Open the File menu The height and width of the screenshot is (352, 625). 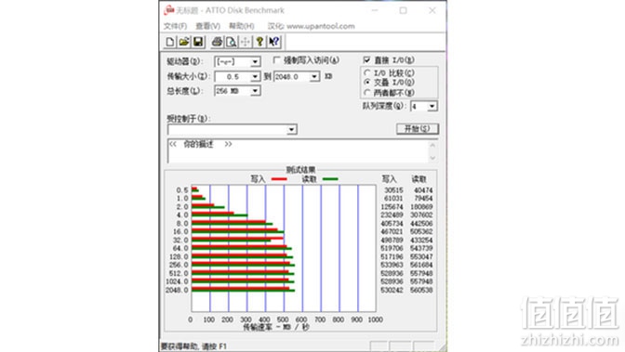pyautogui.click(x=175, y=26)
